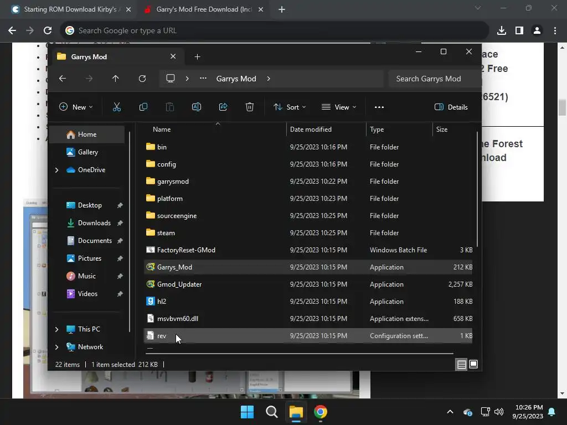Click the Paste clipboard icon in Explorer toolbar
This screenshot has width=567, height=425.
pos(169,107)
